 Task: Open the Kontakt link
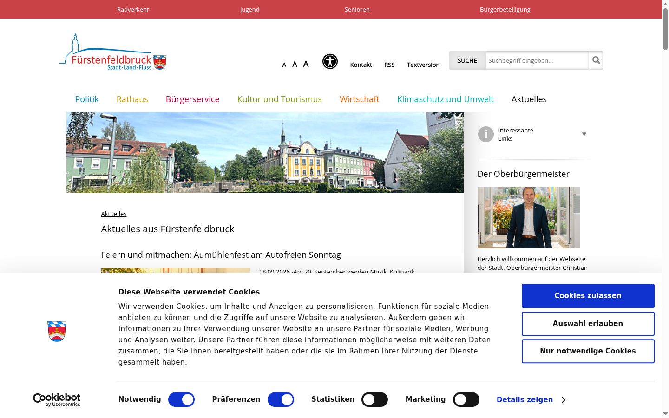[x=361, y=65]
